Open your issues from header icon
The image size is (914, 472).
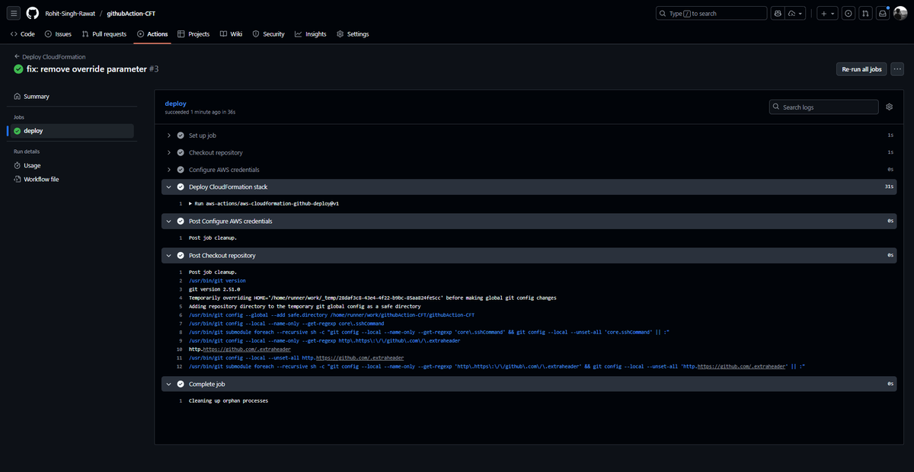848,13
